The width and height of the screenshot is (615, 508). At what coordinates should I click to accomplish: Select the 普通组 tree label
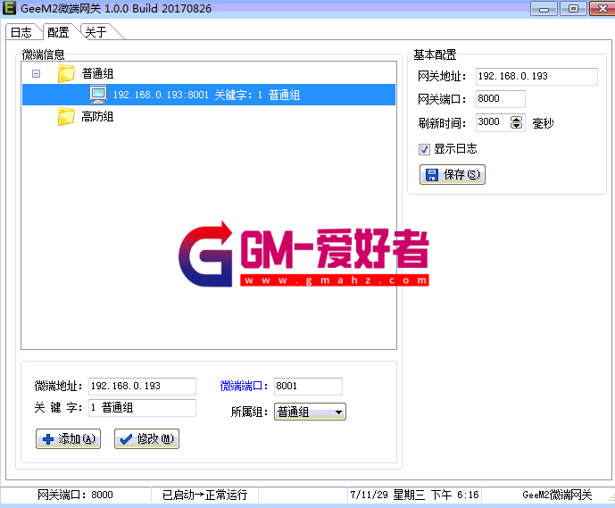click(x=97, y=73)
